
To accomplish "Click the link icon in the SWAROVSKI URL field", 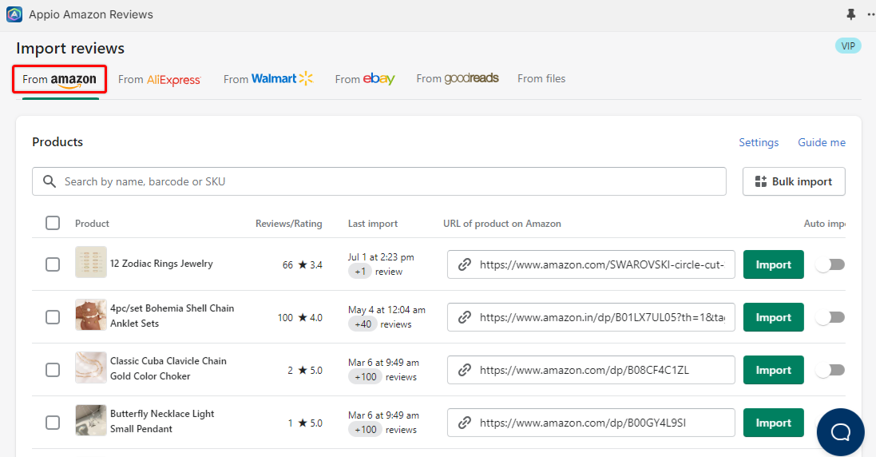I will (464, 264).
